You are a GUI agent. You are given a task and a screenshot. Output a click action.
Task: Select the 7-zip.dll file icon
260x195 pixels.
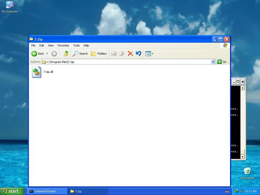37,72
